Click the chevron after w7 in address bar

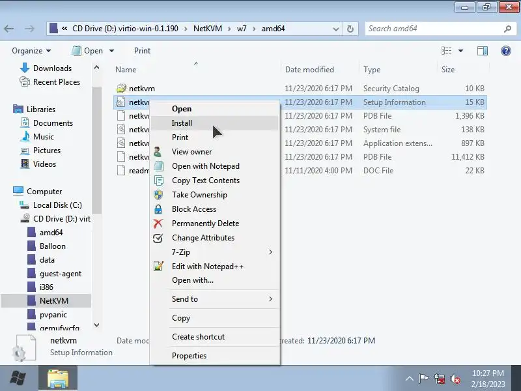pyautogui.click(x=254, y=29)
